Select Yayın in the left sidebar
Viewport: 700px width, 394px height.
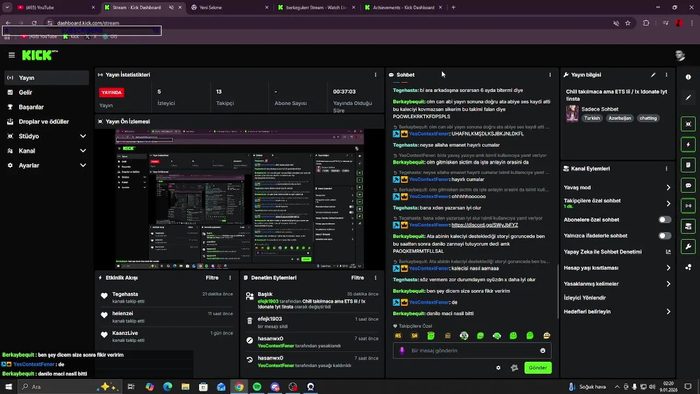point(46,78)
